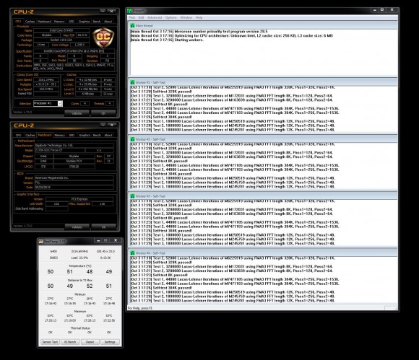This screenshot has width=419, height=360.
Task: Click the Bus Speed value in CPU-Z
Action: pos(46,89)
